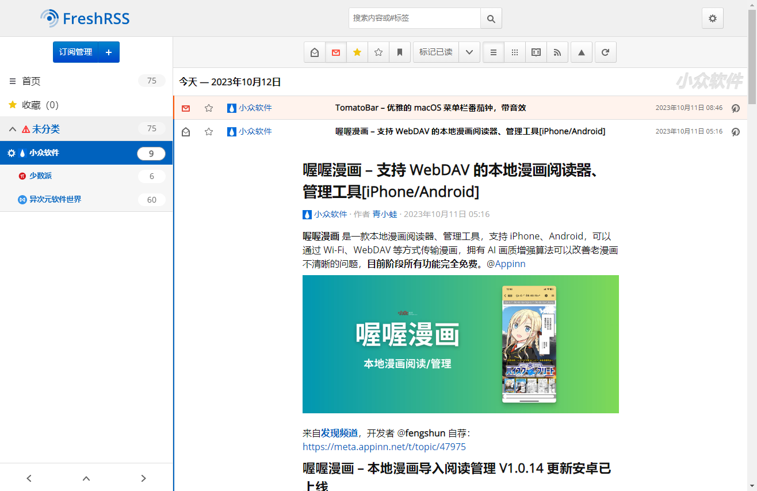The width and height of the screenshot is (757, 491).
Task: Add a new subscription with plus button
Action: [109, 52]
